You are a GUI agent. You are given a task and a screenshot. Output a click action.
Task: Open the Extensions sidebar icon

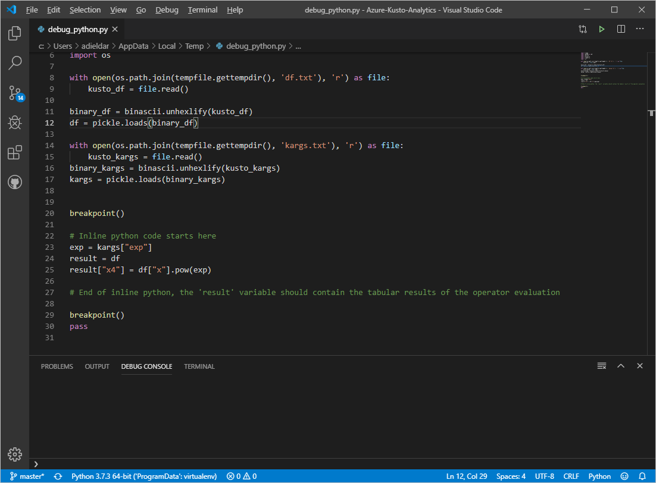tap(14, 152)
